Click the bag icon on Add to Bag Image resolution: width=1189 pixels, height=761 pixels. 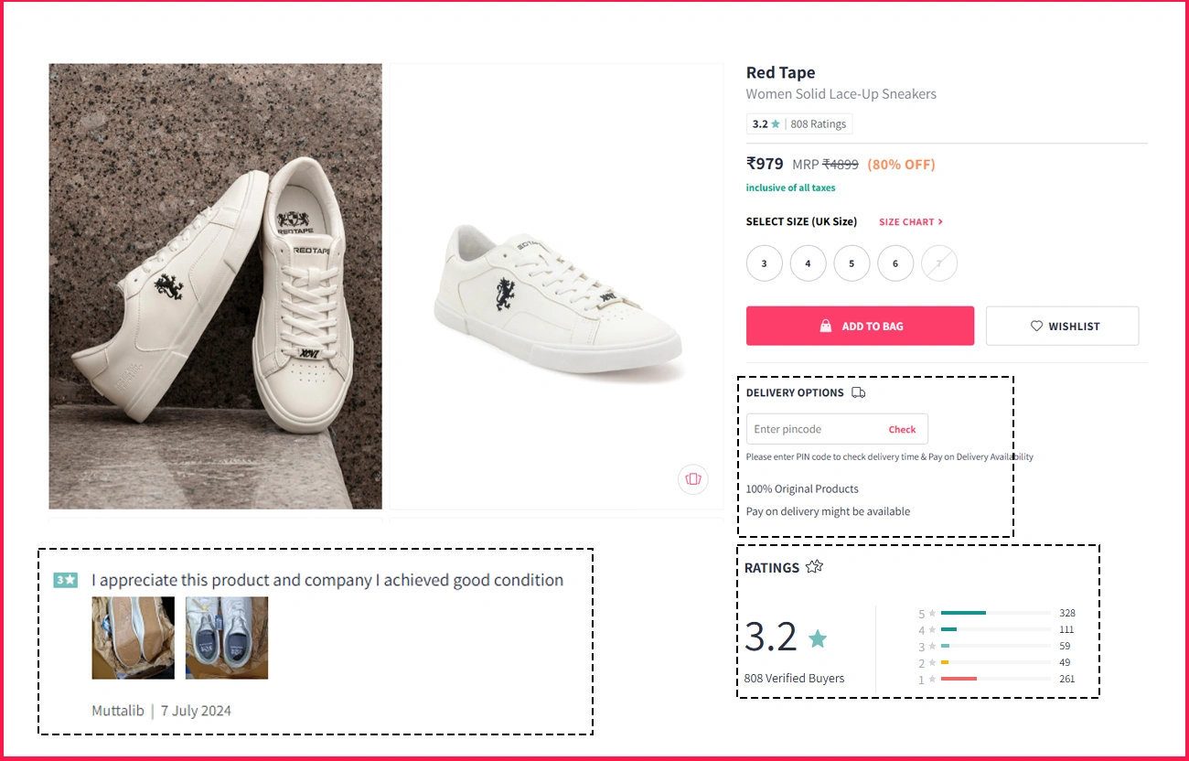pos(825,326)
